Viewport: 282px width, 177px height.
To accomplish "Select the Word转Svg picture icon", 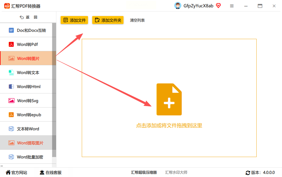I will (11, 101).
